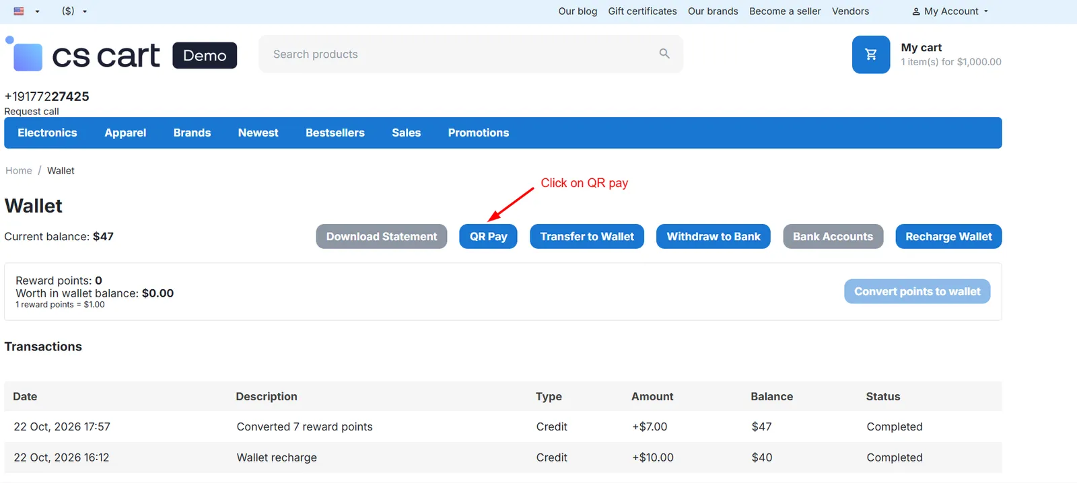Viewport: 1077px width, 483px height.
Task: Go to the Brands menu item
Action: [192, 133]
